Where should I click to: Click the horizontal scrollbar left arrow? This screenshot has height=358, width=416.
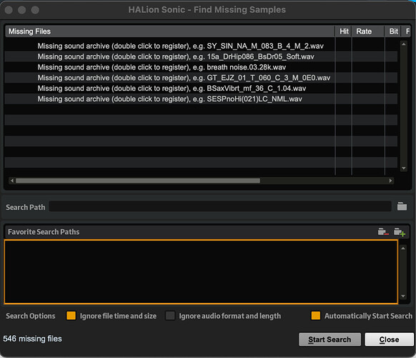click(x=12, y=180)
